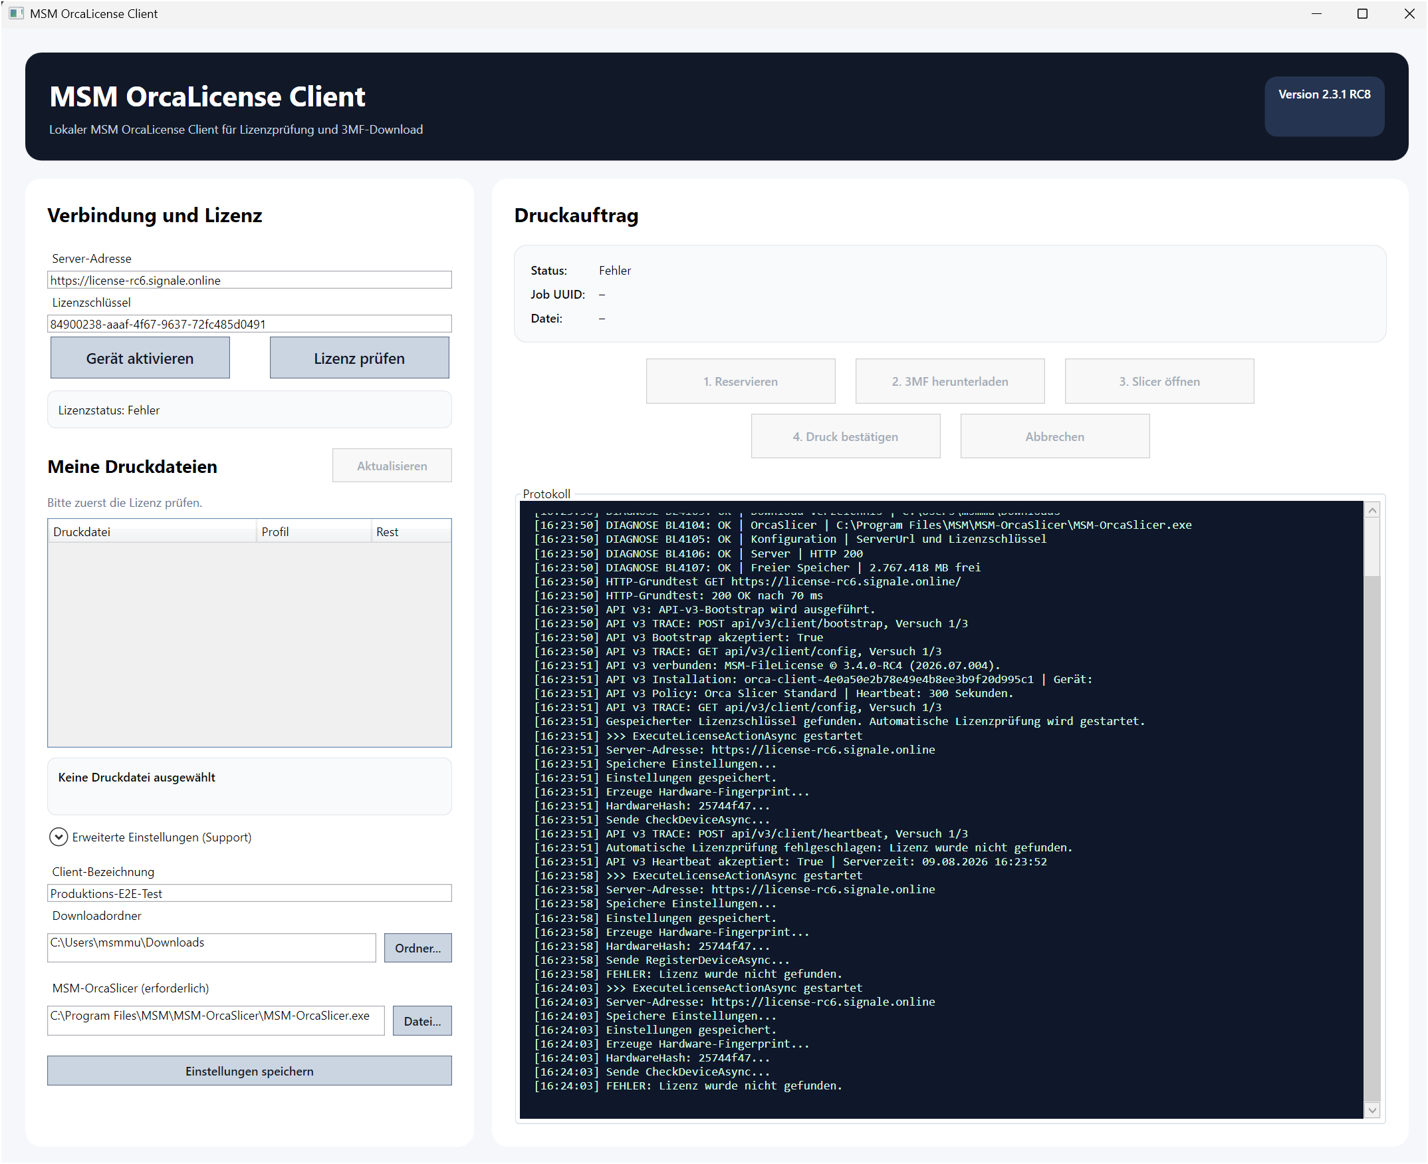
Task: Click the Server-Adresse input field
Action: pyautogui.click(x=249, y=280)
